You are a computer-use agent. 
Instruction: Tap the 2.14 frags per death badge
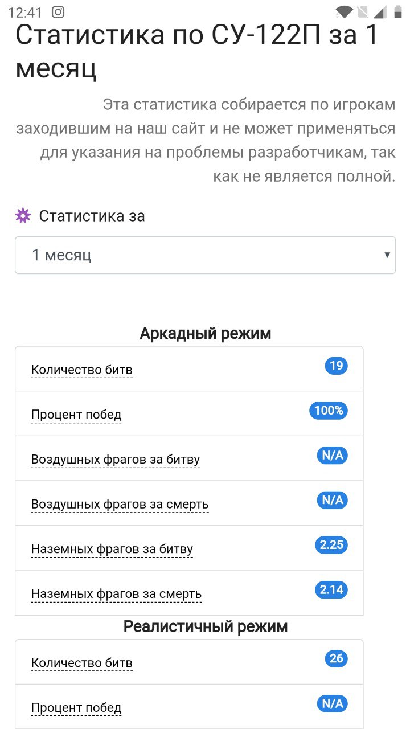coord(331,590)
